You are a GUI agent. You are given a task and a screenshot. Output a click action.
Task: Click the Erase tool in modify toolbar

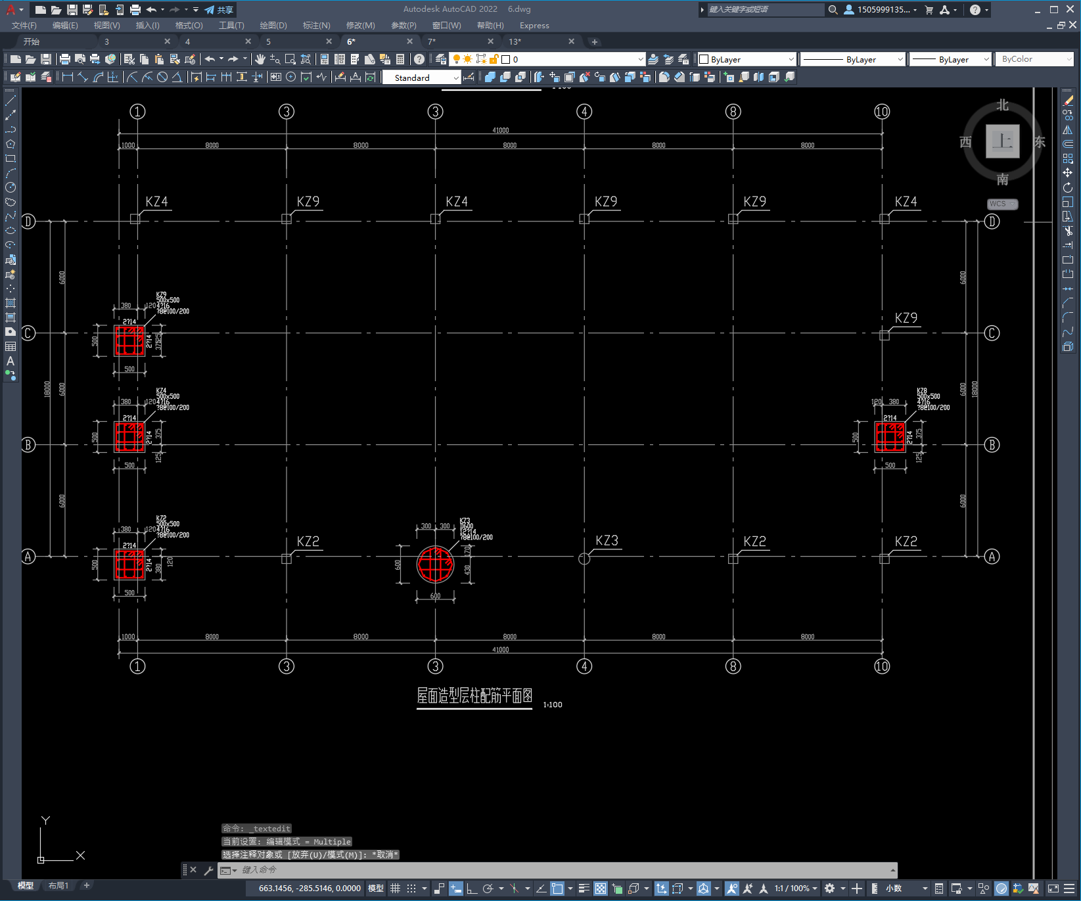(1068, 101)
